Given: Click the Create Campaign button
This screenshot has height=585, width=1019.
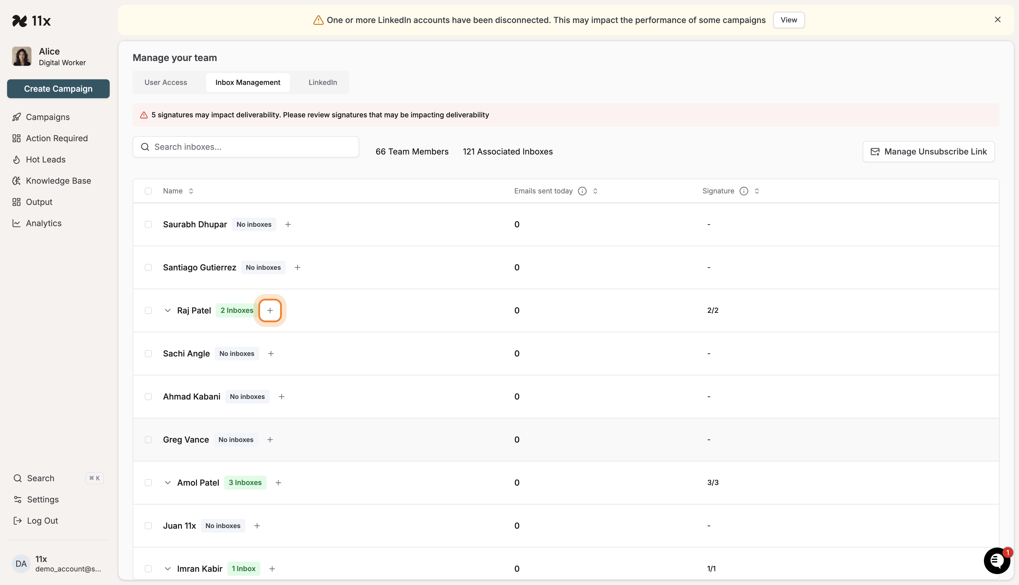Looking at the screenshot, I should pos(58,88).
